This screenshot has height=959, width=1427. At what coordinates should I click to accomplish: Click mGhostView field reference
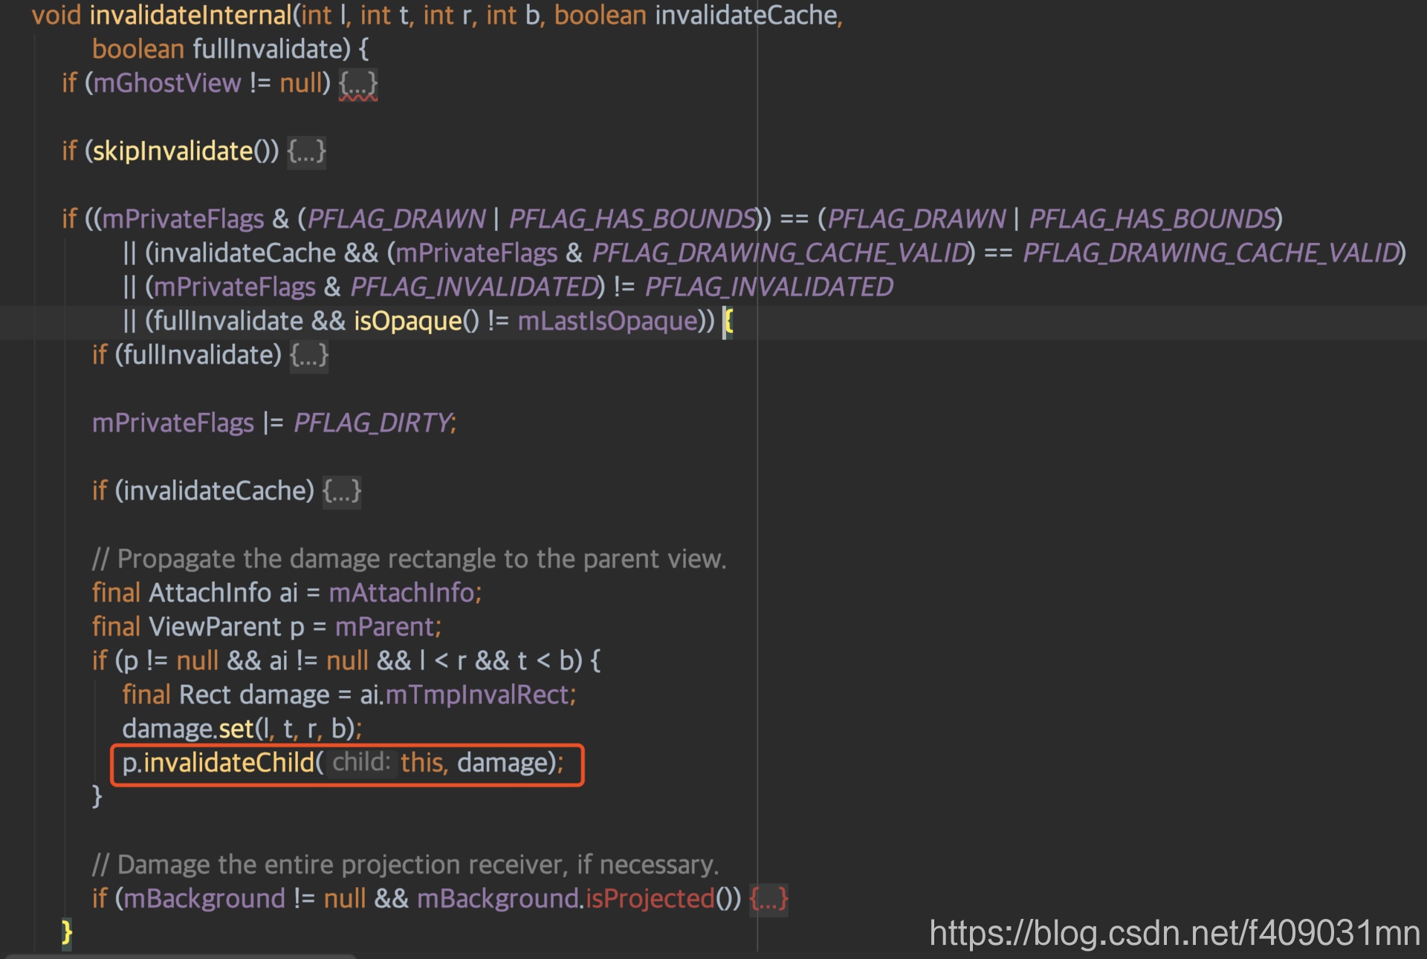167,83
